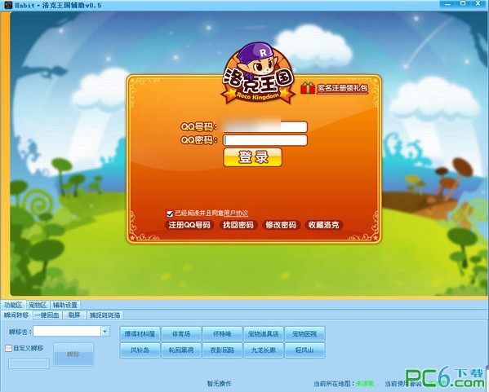Focus the QQ号码 input field

265,126
